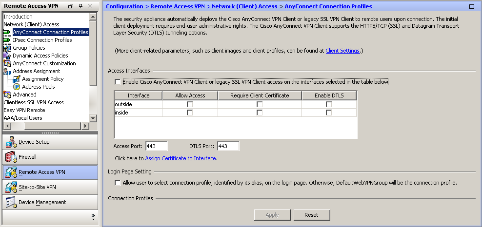Open Assign Certificate to Interface link
This screenshot has height=227, width=482.
pos(181,159)
